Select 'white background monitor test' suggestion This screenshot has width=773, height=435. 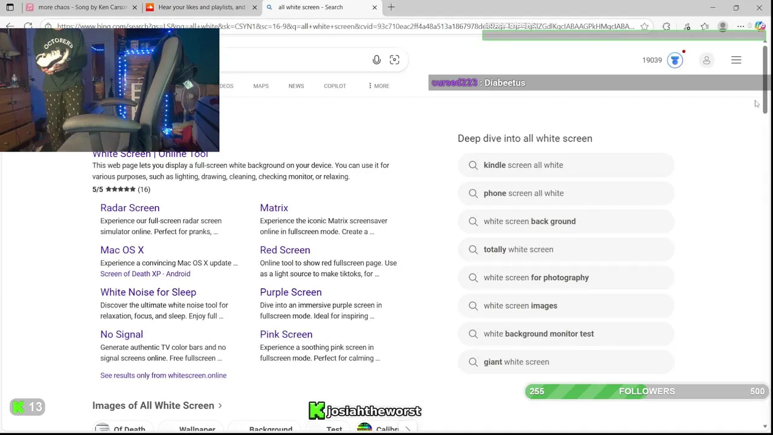pos(566,333)
